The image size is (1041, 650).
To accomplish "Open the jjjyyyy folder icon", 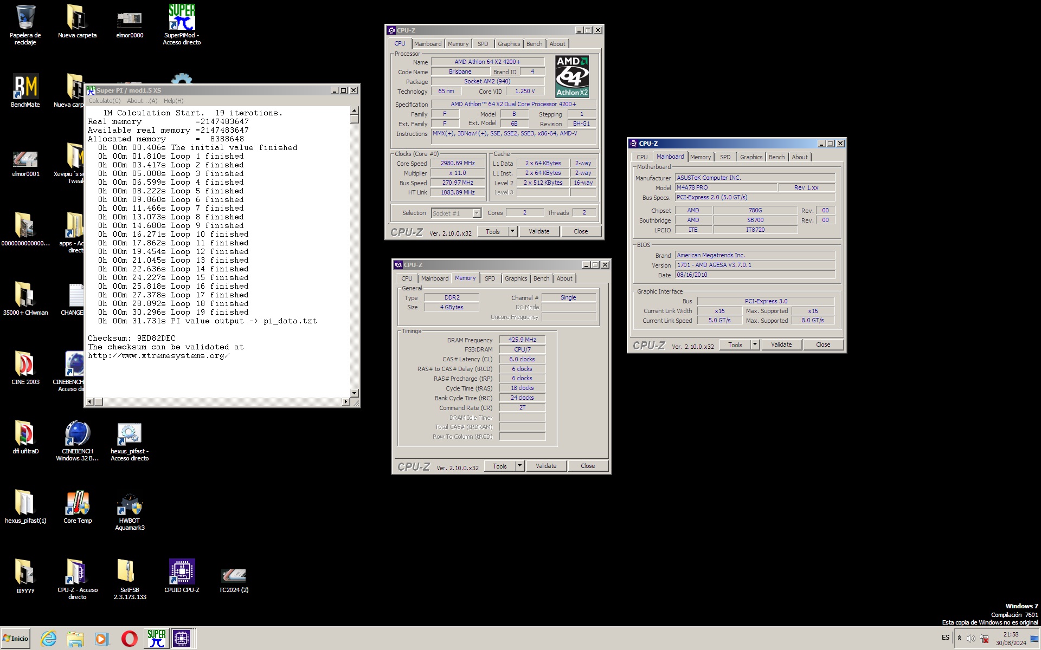I will [25, 576].
